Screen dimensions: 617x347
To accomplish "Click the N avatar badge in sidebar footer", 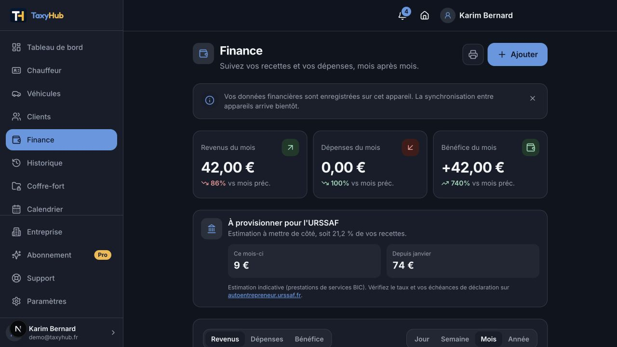I will pyautogui.click(x=18, y=329).
